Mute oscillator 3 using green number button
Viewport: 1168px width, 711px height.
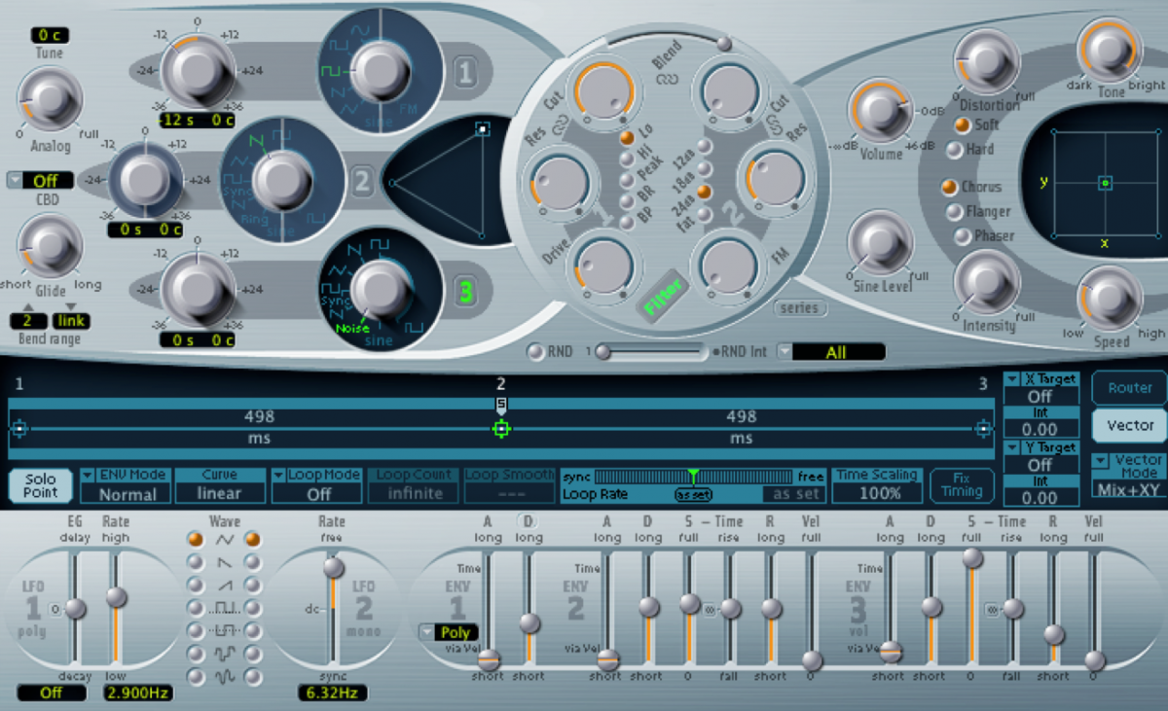tap(465, 291)
